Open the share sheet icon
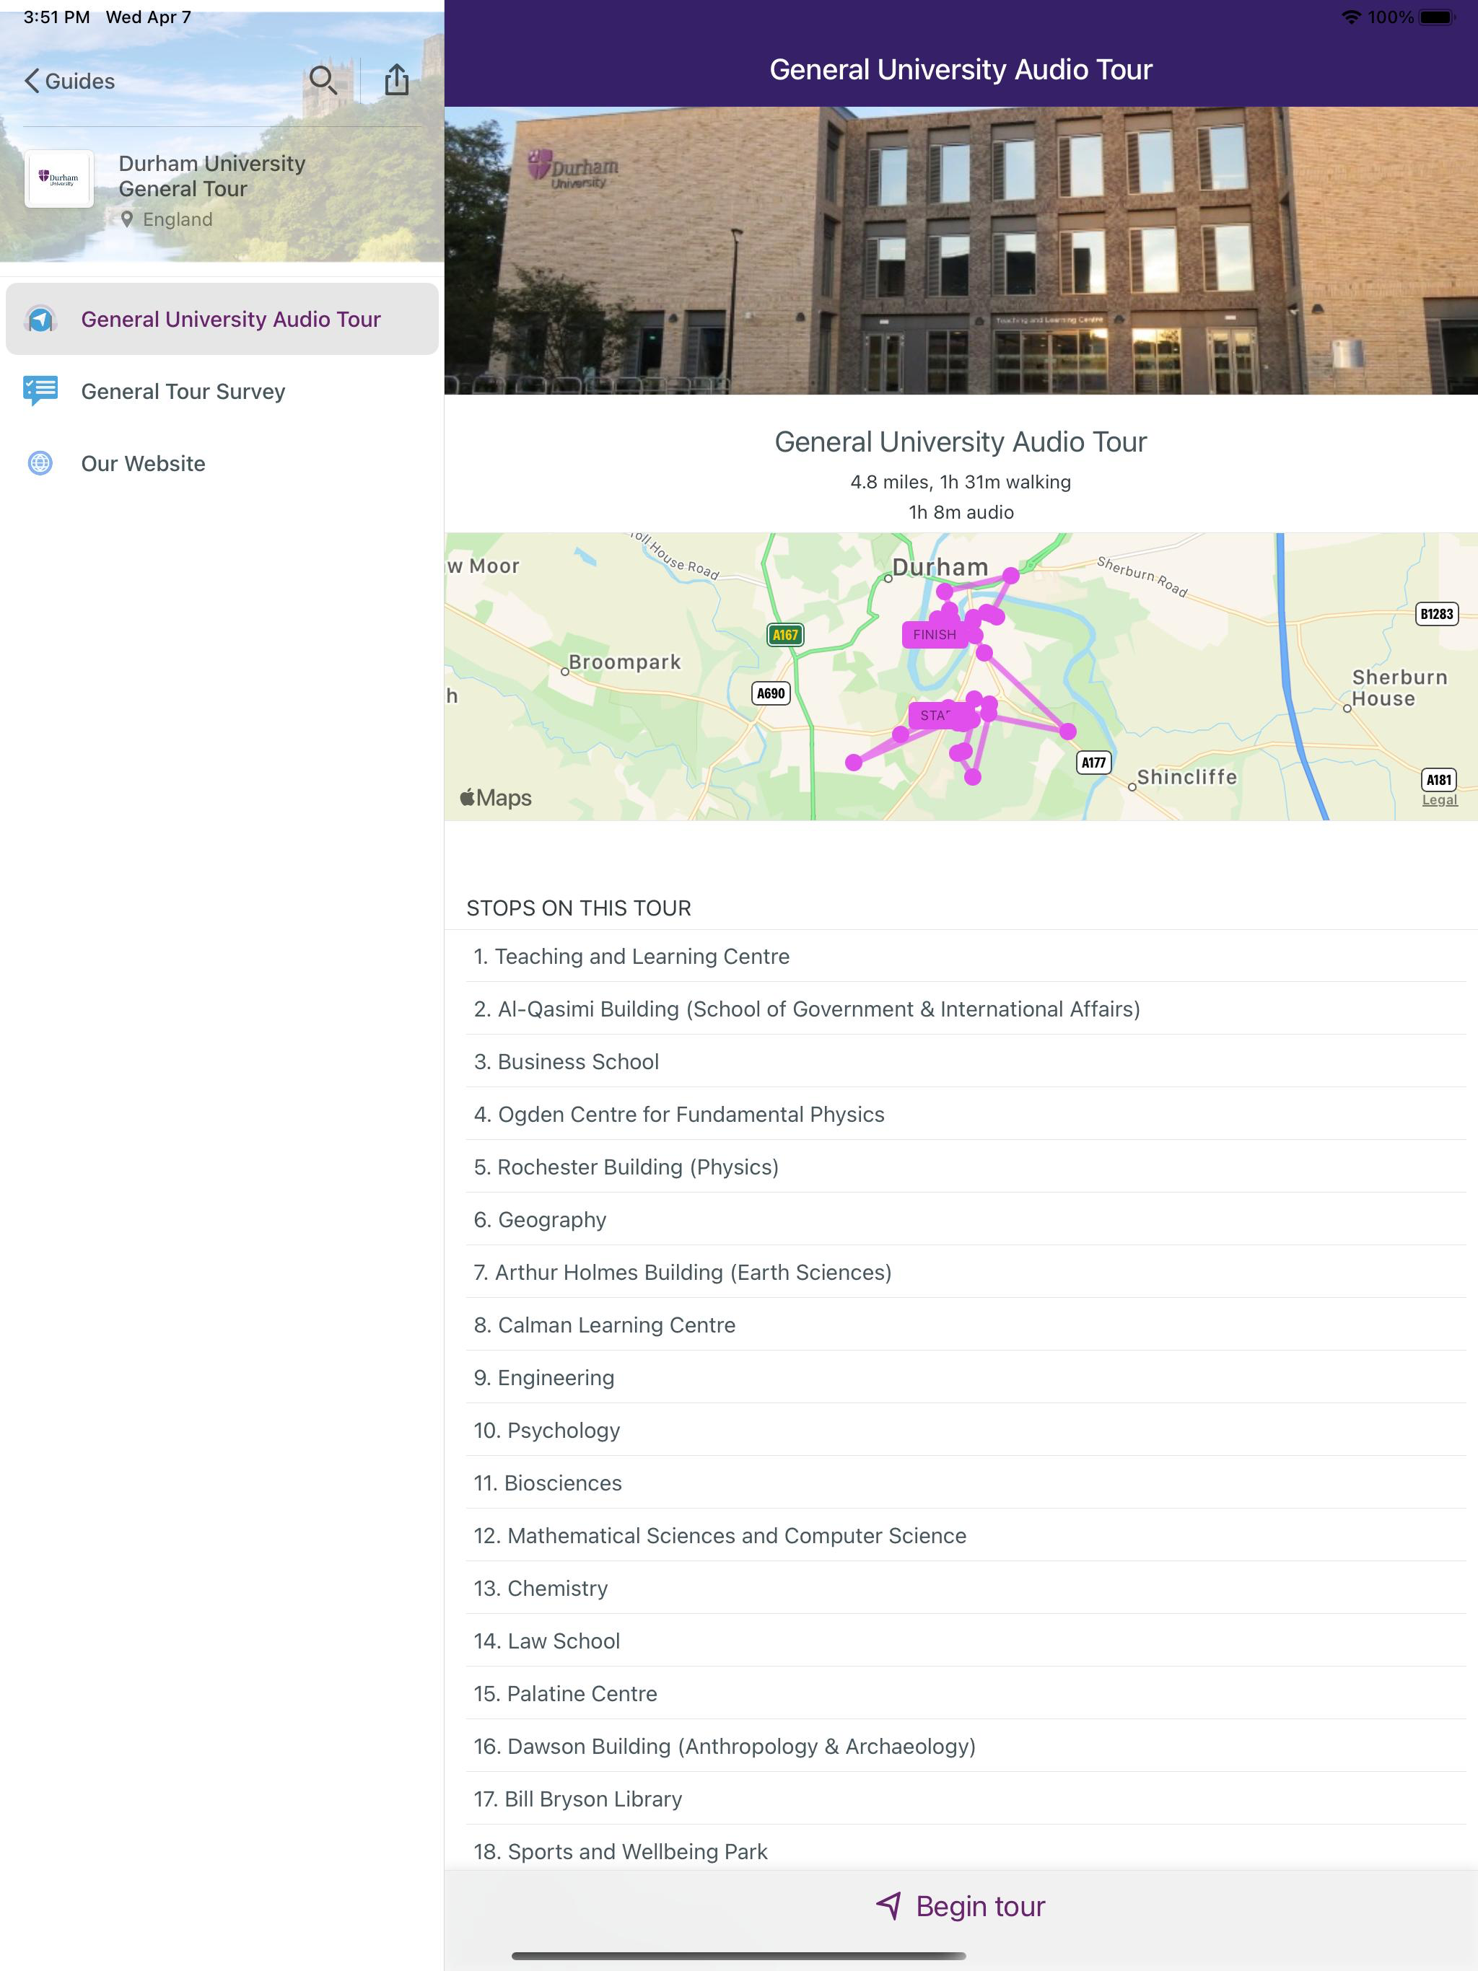Screen dimensions: 1478x1971 [x=397, y=79]
